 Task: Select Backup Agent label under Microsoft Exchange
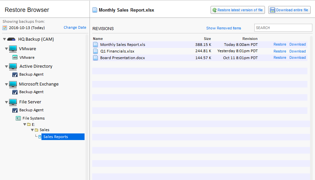click(31, 92)
